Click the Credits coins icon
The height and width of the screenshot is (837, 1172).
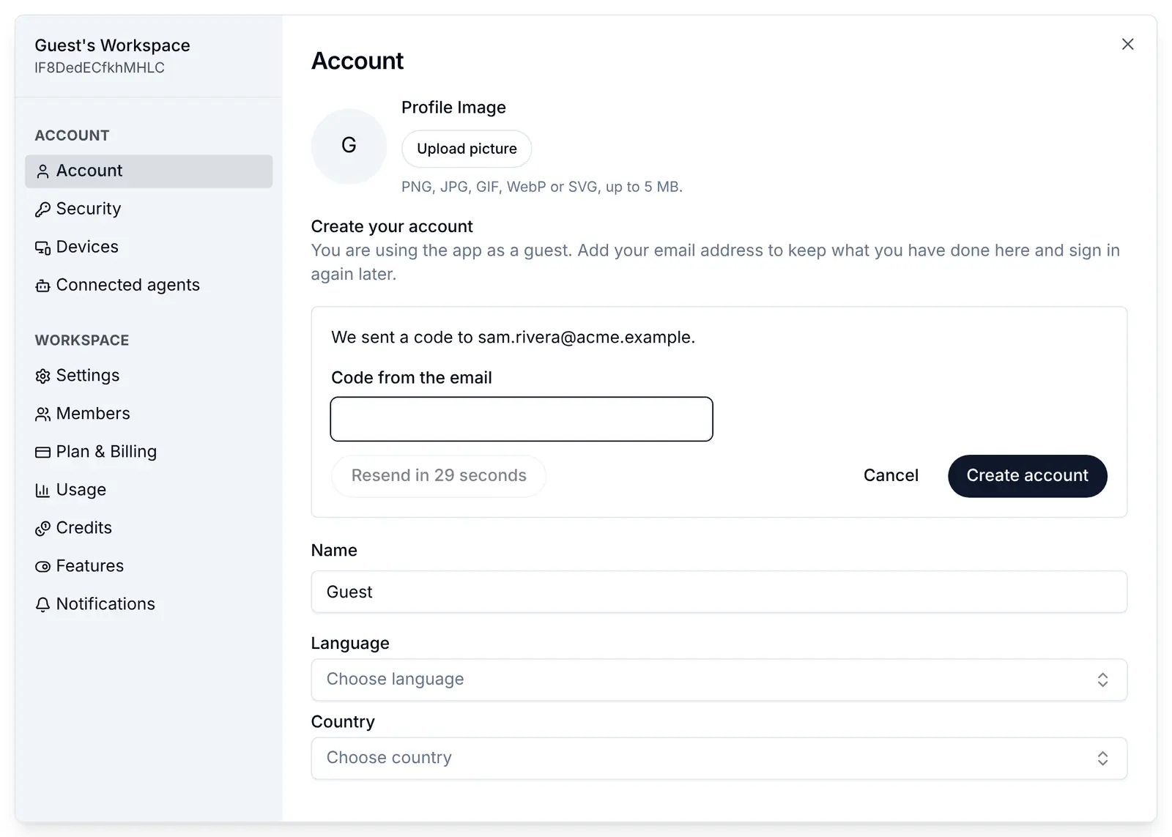[x=42, y=528]
